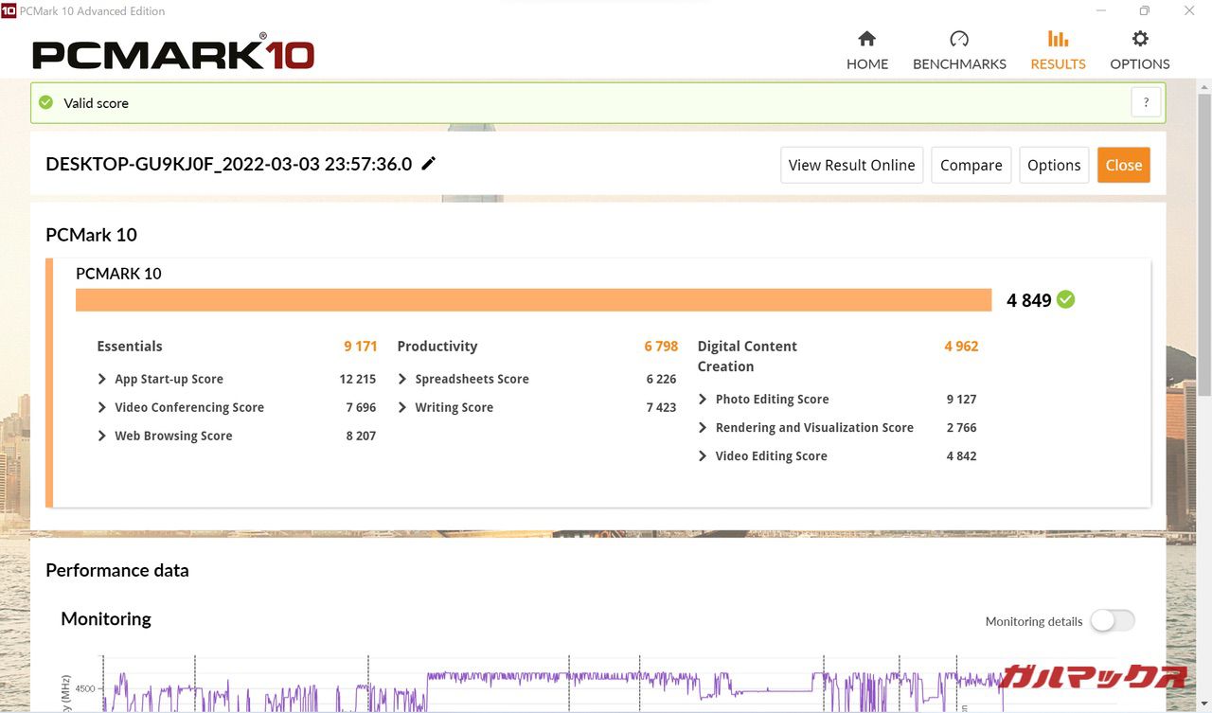Click the orange PCMark 10 score bar
Image resolution: width=1212 pixels, height=713 pixels.
tap(533, 300)
